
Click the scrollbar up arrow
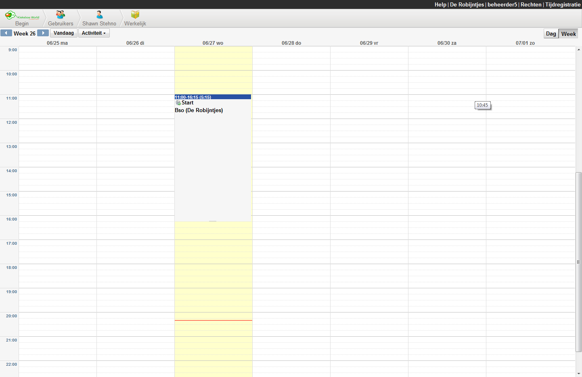(579, 49)
